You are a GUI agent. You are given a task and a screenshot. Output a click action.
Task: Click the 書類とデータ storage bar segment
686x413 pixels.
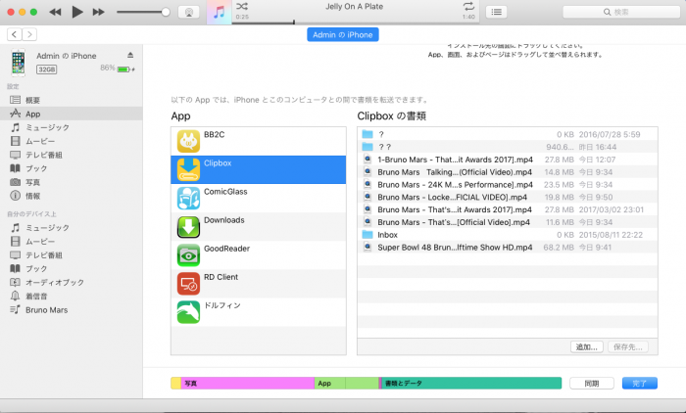click(471, 384)
